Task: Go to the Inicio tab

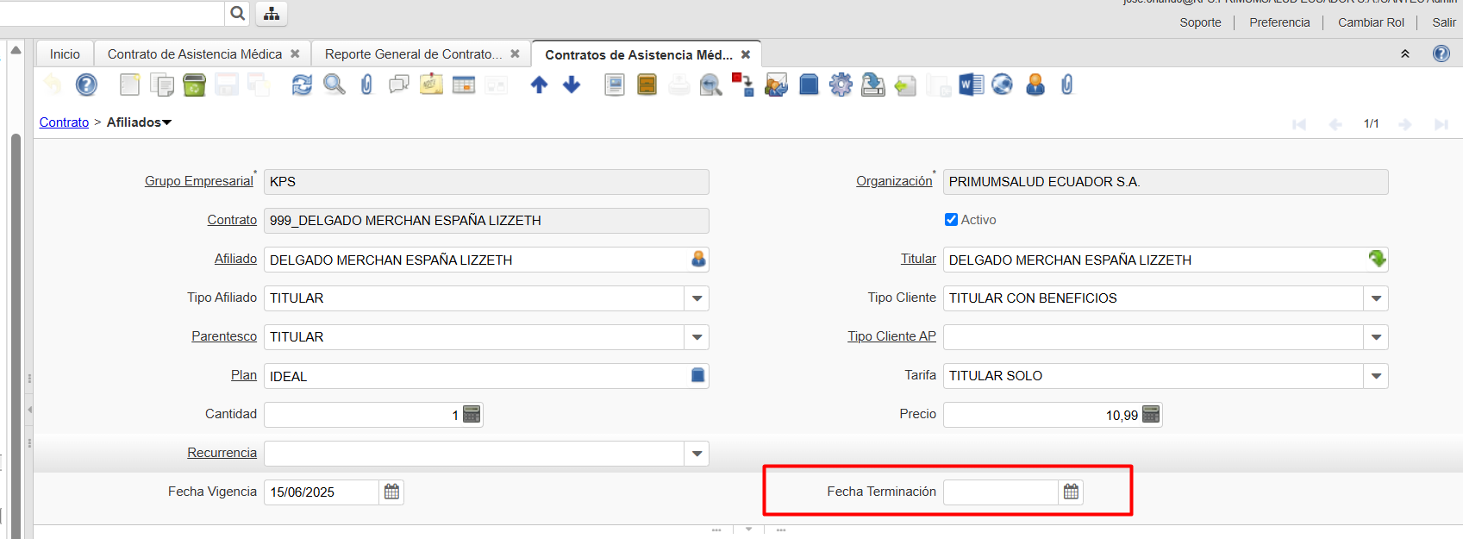Action: click(x=65, y=54)
